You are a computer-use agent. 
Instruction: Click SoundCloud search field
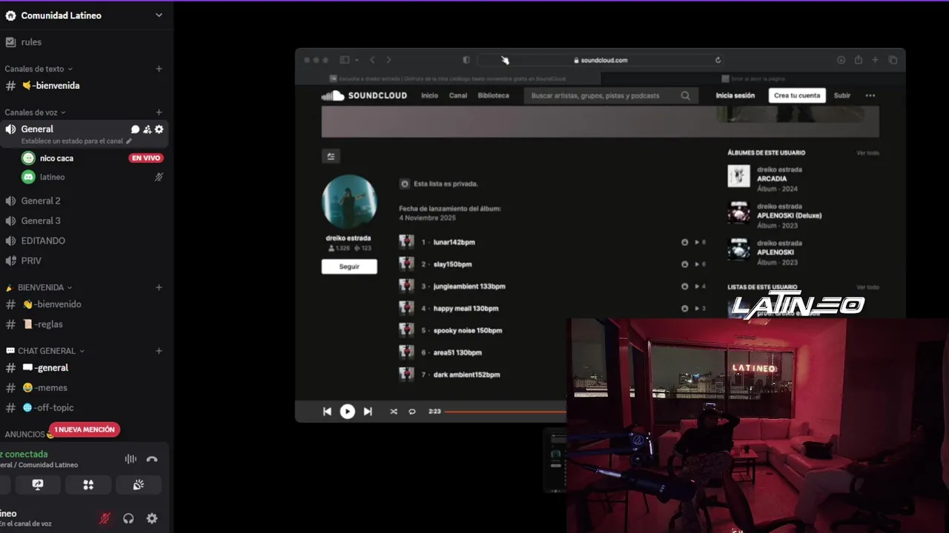tap(610, 95)
